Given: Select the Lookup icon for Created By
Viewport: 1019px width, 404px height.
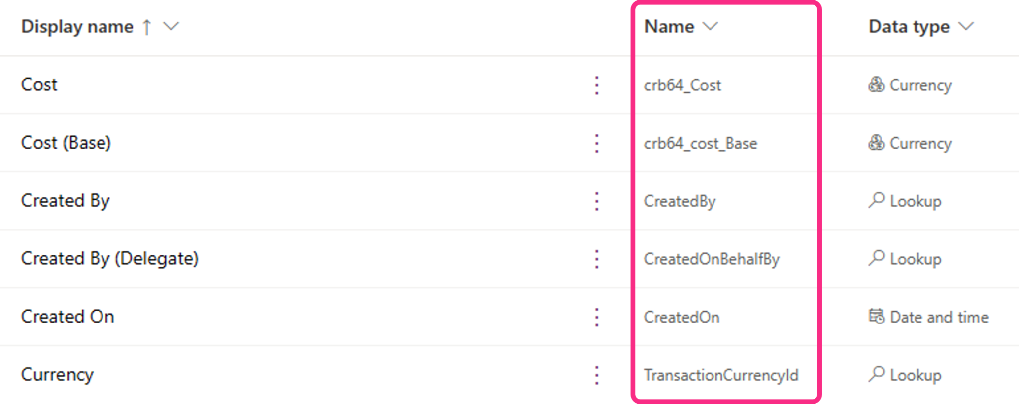Looking at the screenshot, I should pyautogui.click(x=876, y=201).
